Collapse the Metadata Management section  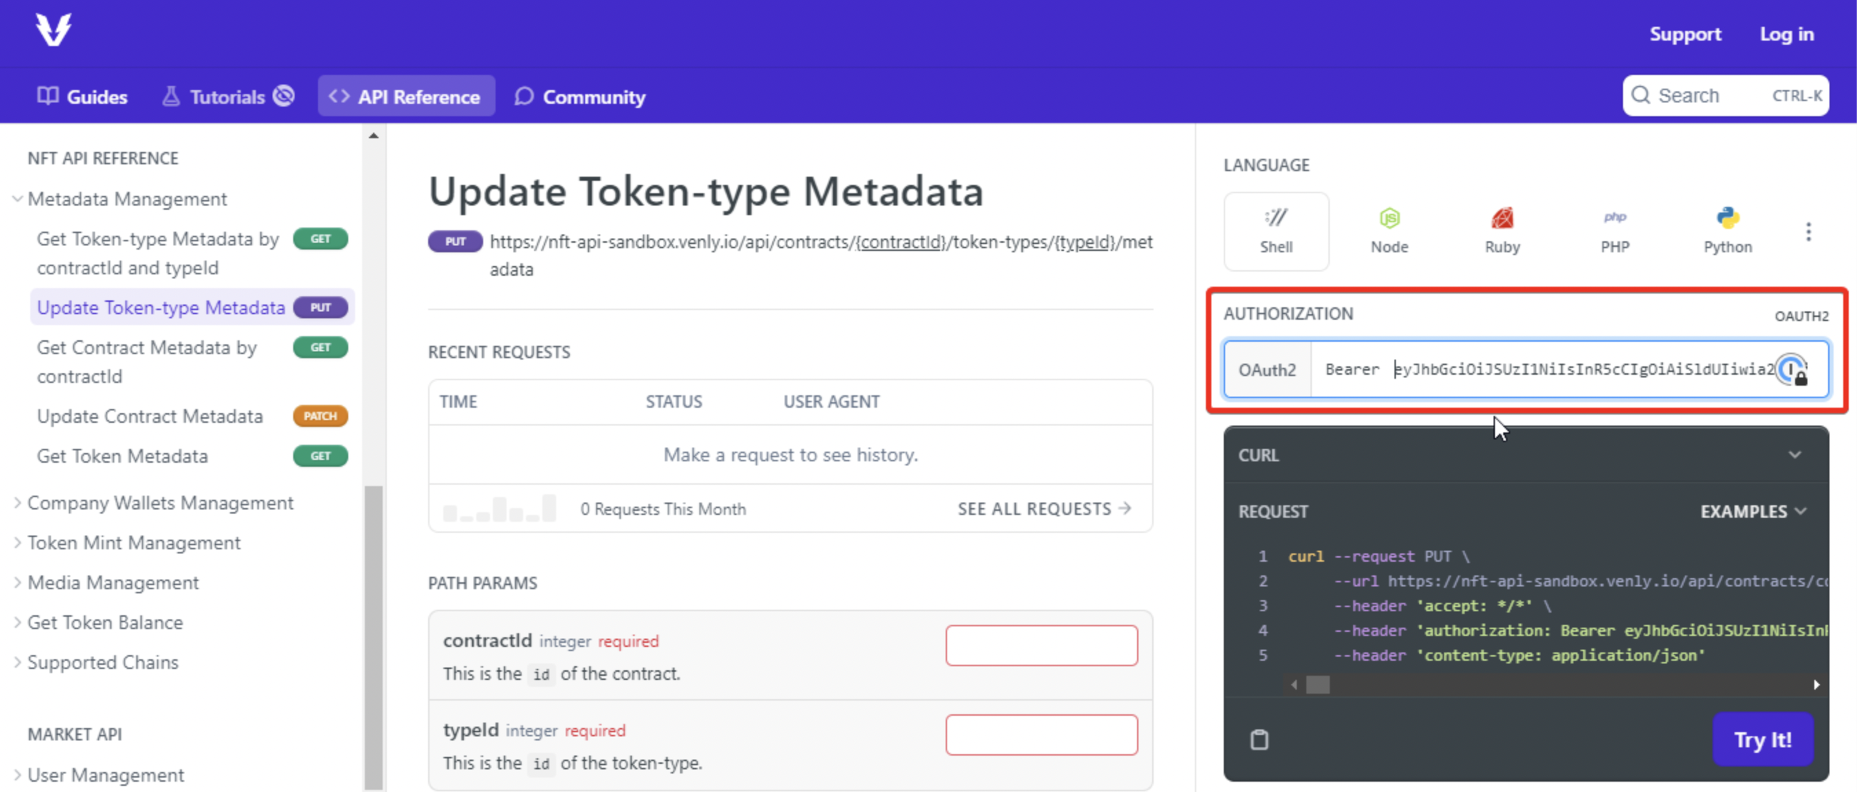(x=17, y=199)
